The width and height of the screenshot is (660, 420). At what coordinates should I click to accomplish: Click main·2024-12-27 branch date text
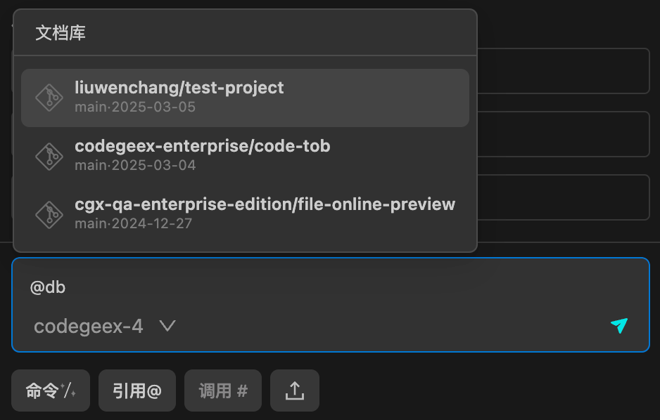coord(134,223)
